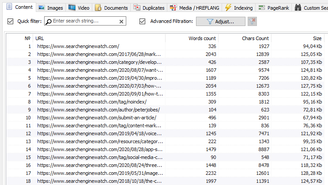Image resolution: width=328 pixels, height=185 pixels.
Task: Open the Media / HREFLANG tab
Action: tap(195, 8)
